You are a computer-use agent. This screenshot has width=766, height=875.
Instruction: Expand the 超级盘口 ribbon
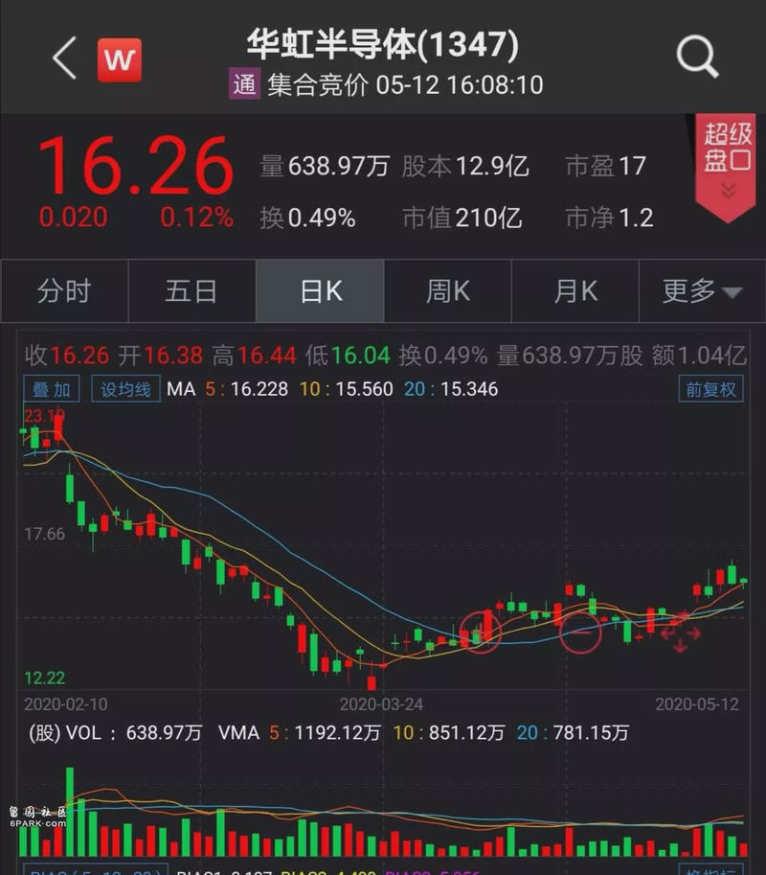point(725,167)
